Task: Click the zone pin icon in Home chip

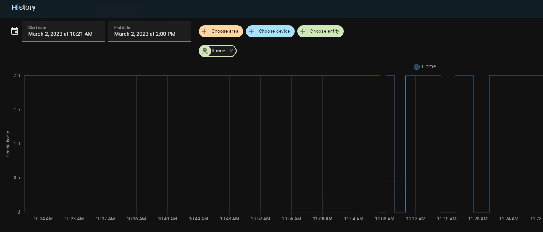Action: [205, 51]
